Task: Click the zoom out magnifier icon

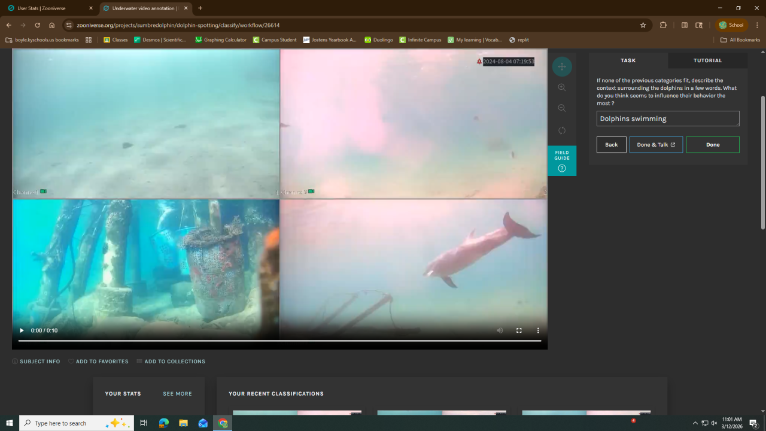Action: point(561,108)
